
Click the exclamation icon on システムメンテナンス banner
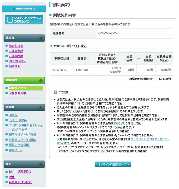click(9, 19)
